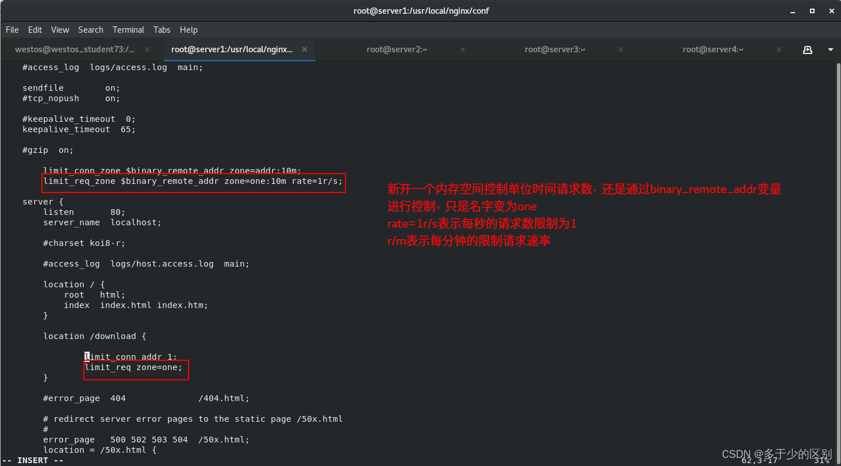Click the '#gzip on;' line
This screenshot has width=841, height=466.
48,150
